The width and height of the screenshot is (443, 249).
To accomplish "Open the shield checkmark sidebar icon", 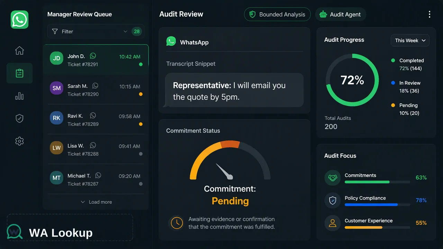I will tap(19, 118).
